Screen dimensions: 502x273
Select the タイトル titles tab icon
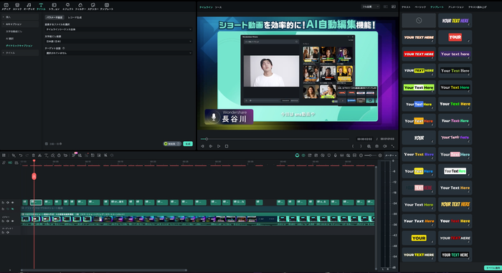(x=41, y=6)
